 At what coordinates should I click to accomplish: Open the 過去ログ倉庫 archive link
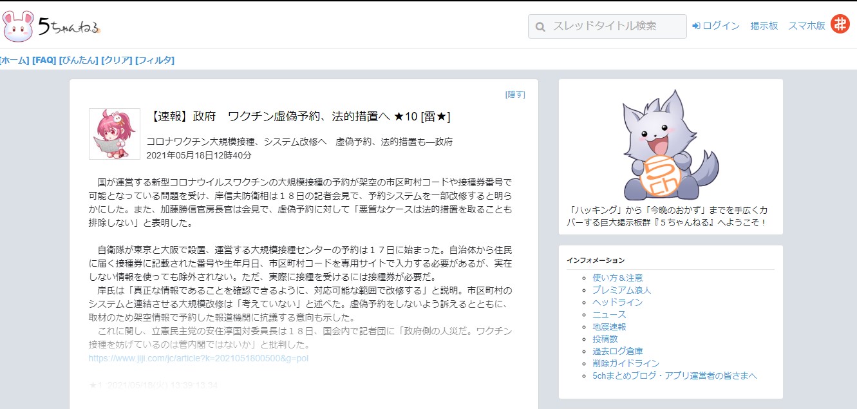point(617,351)
